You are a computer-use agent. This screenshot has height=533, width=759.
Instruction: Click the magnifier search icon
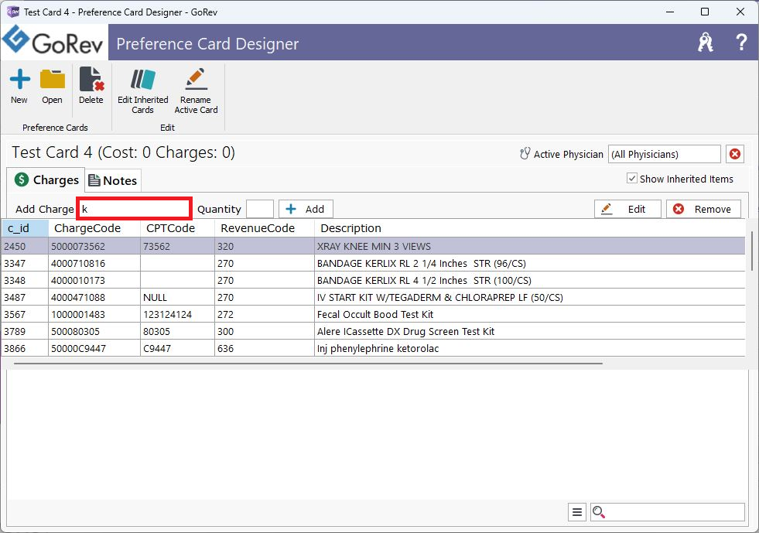pos(599,512)
